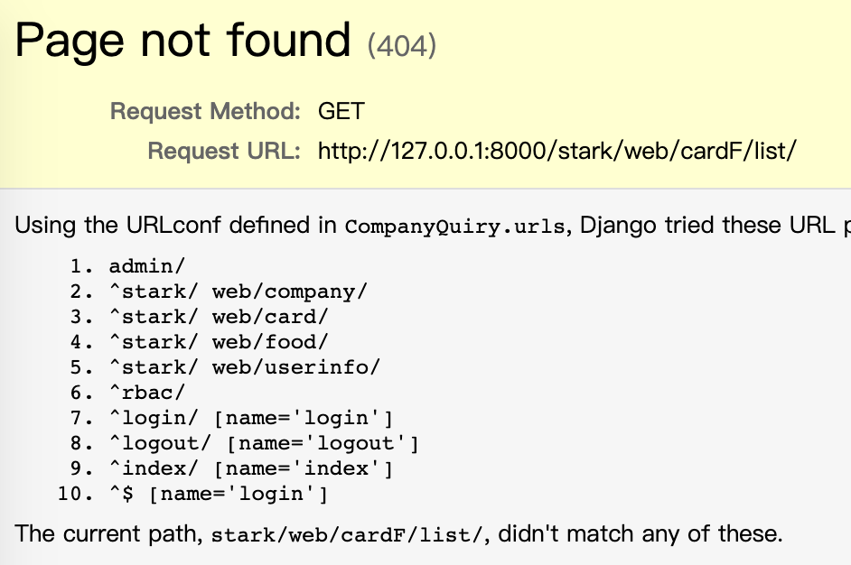Click the ^rbac/ pattern entry
851x565 pixels.
click(x=147, y=393)
